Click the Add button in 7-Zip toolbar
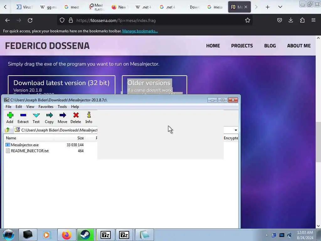The height and width of the screenshot is (241, 321). pos(10,118)
